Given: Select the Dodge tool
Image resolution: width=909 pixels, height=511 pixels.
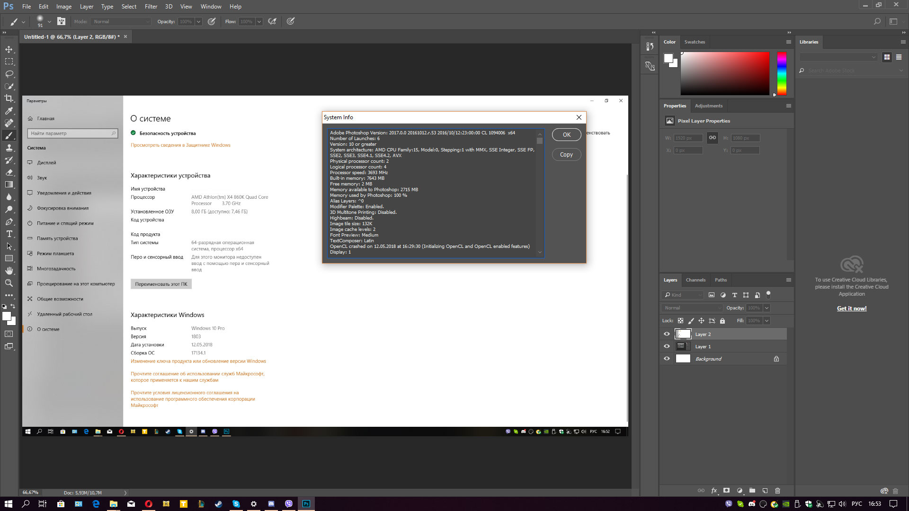Looking at the screenshot, I should coord(9,209).
